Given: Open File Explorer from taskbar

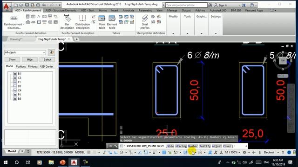Looking at the screenshot, I should (x=51, y=162).
